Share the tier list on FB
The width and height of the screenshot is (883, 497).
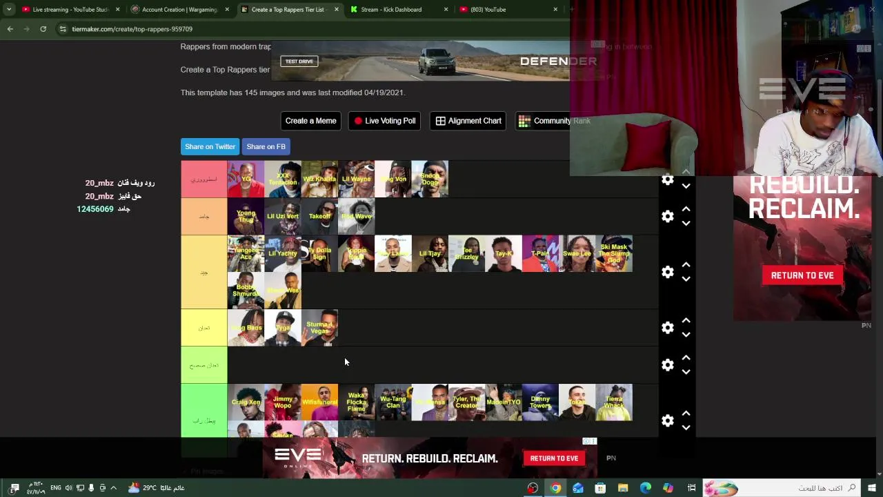(x=266, y=146)
